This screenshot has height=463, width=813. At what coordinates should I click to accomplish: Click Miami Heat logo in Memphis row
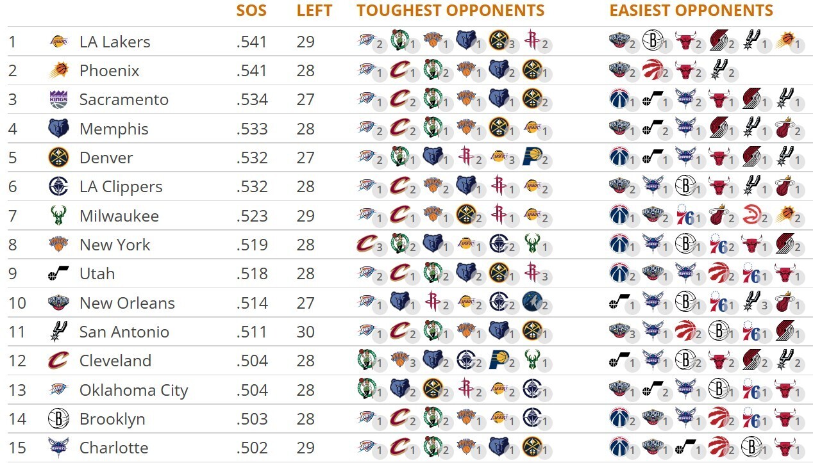784,127
